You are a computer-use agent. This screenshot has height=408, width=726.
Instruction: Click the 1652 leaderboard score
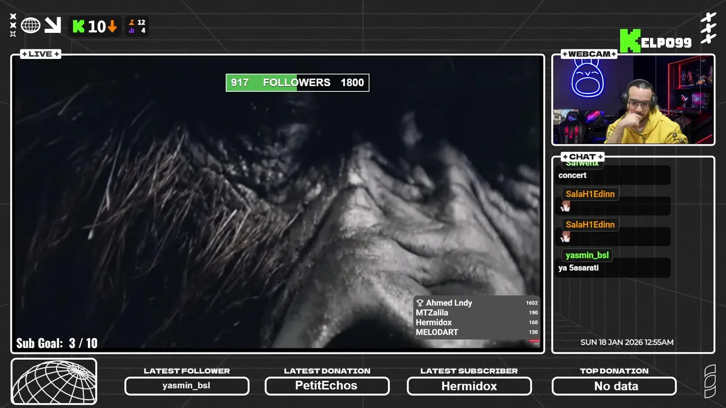pos(531,303)
